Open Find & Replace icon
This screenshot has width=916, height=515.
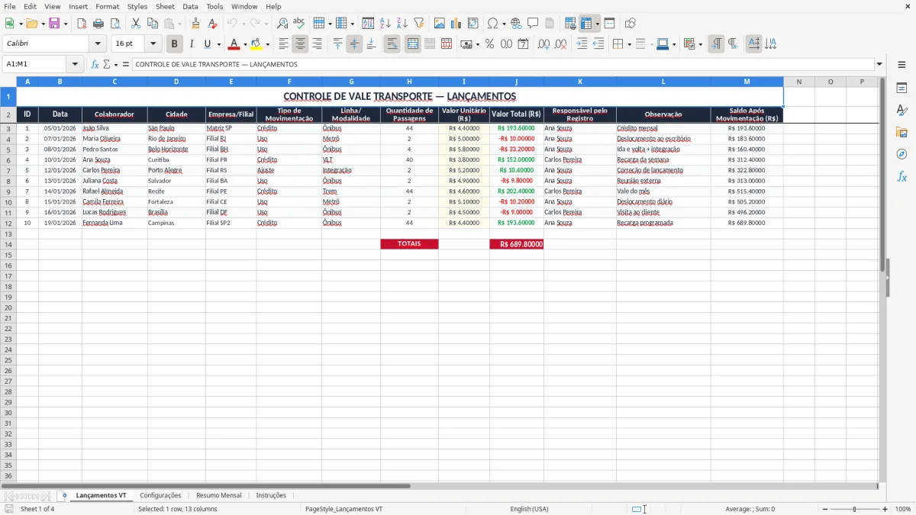coord(282,24)
